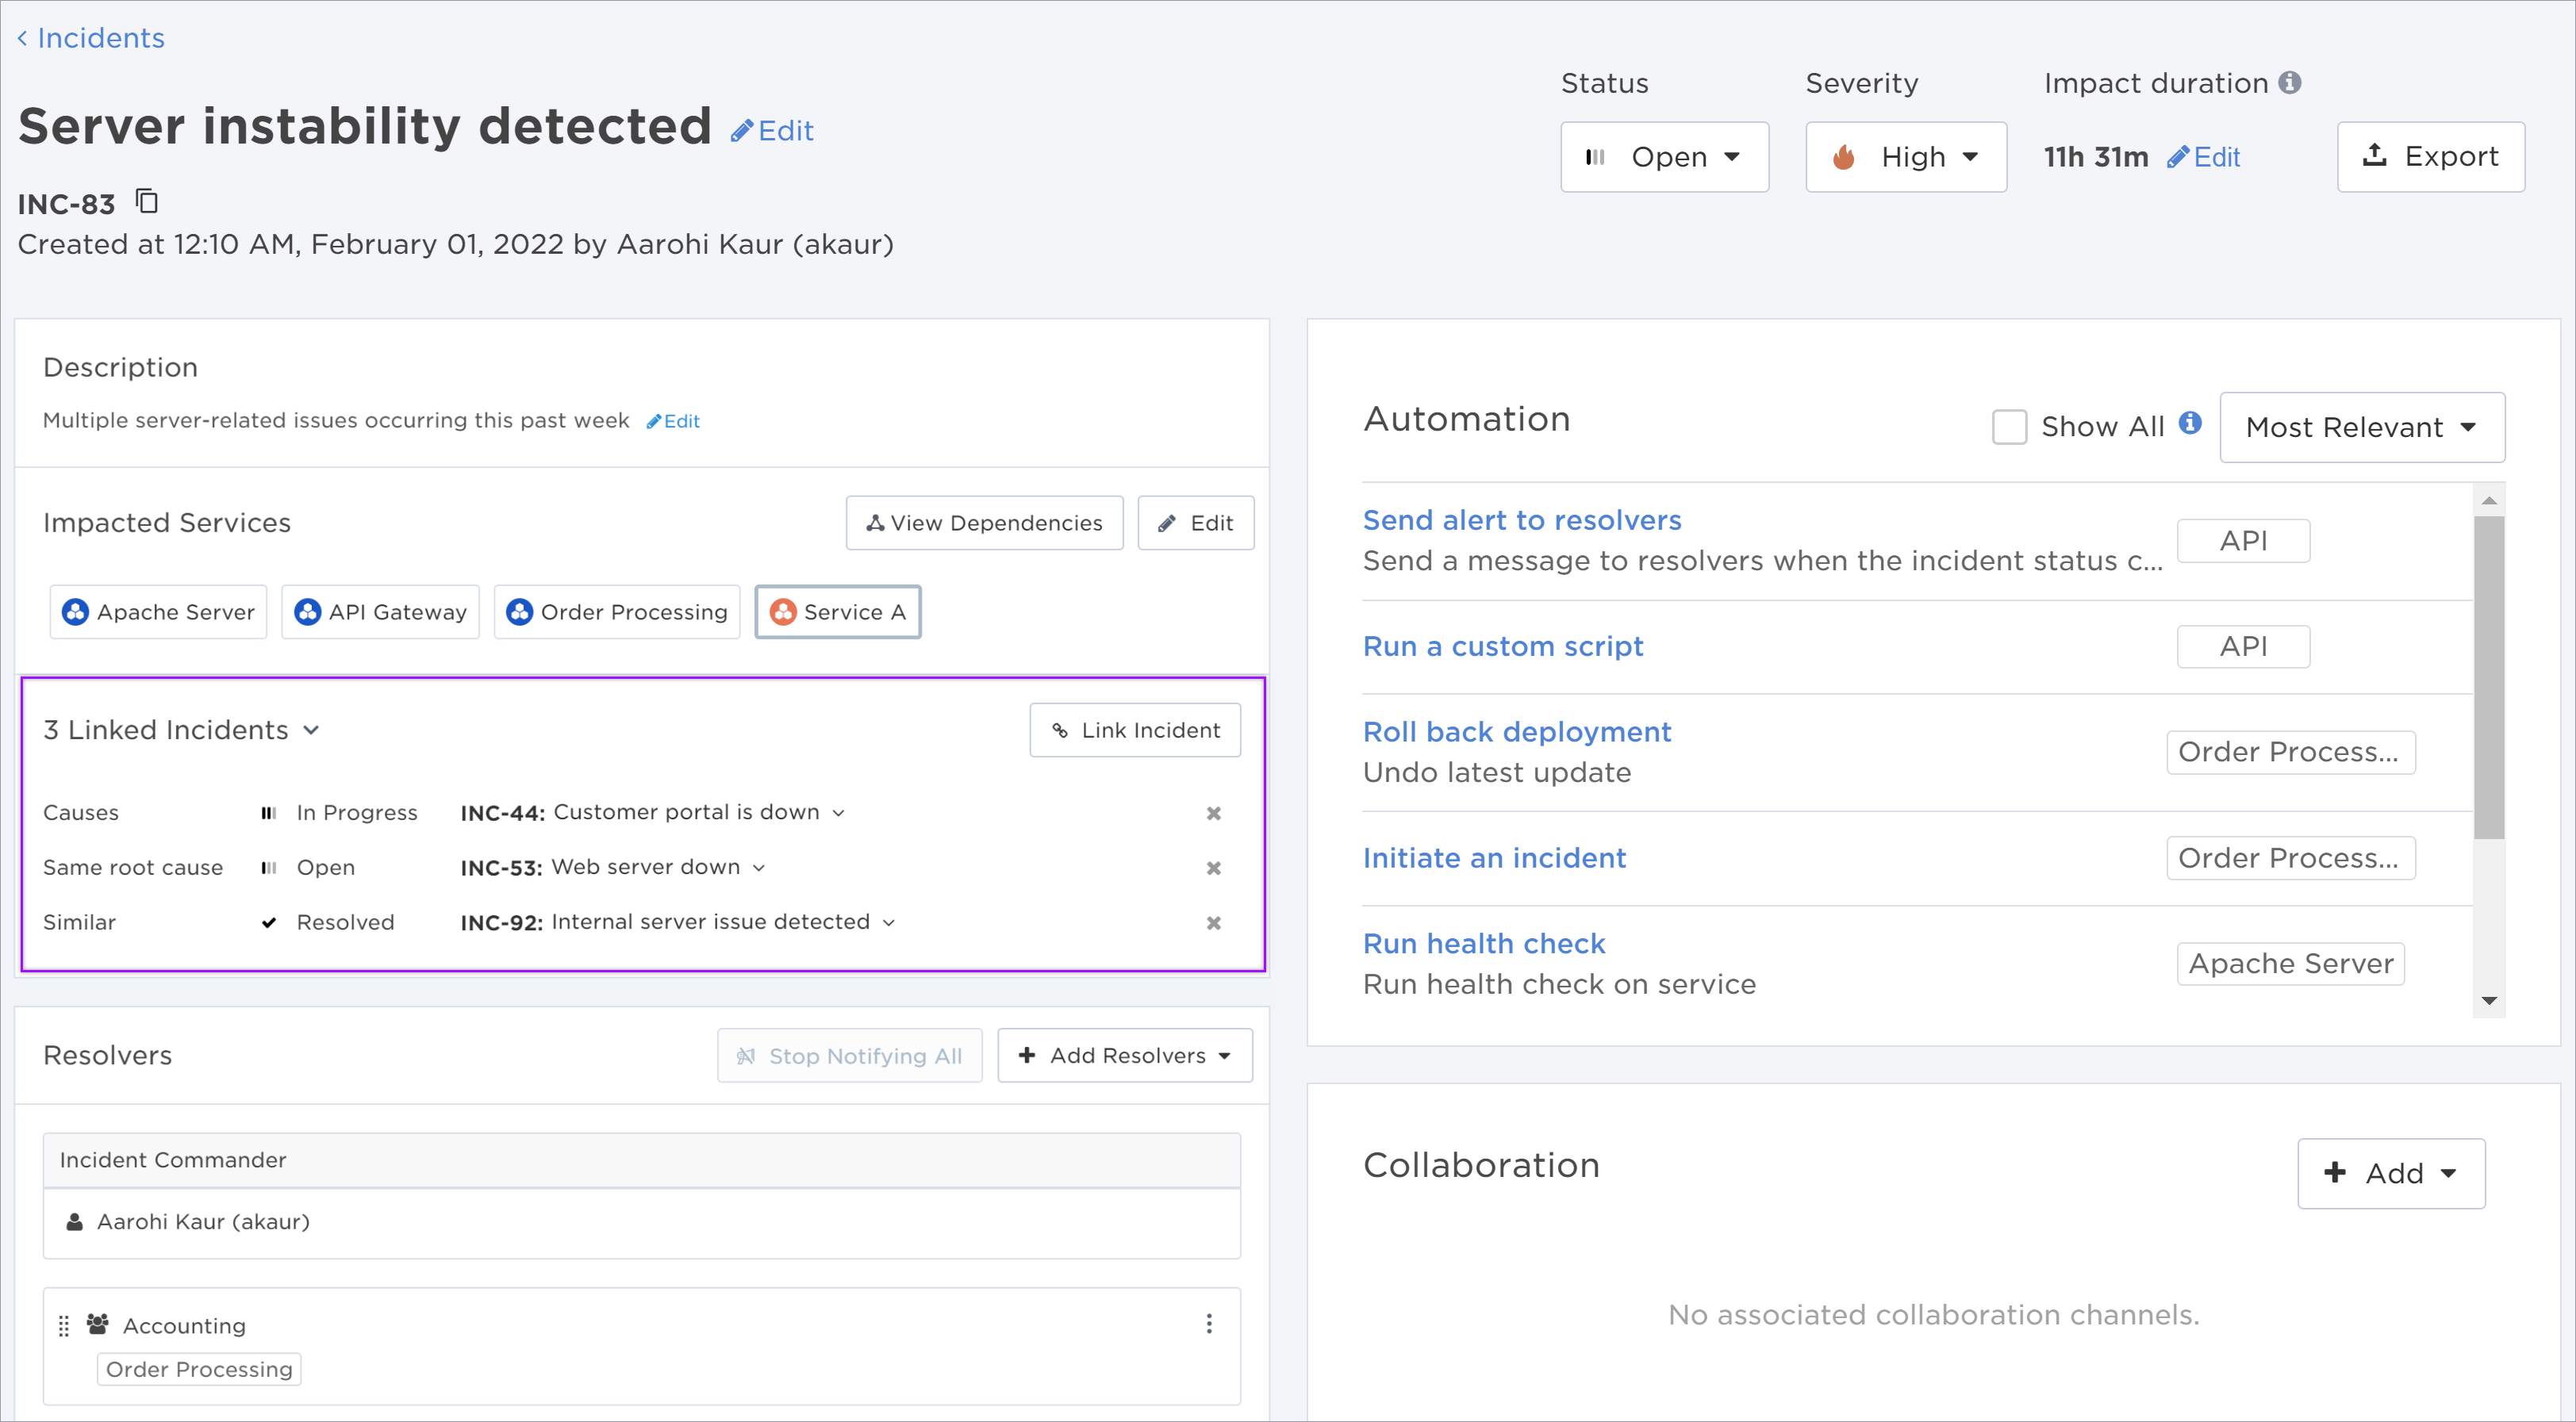Edit the incident title
This screenshot has height=1422, width=2576.
771,131
